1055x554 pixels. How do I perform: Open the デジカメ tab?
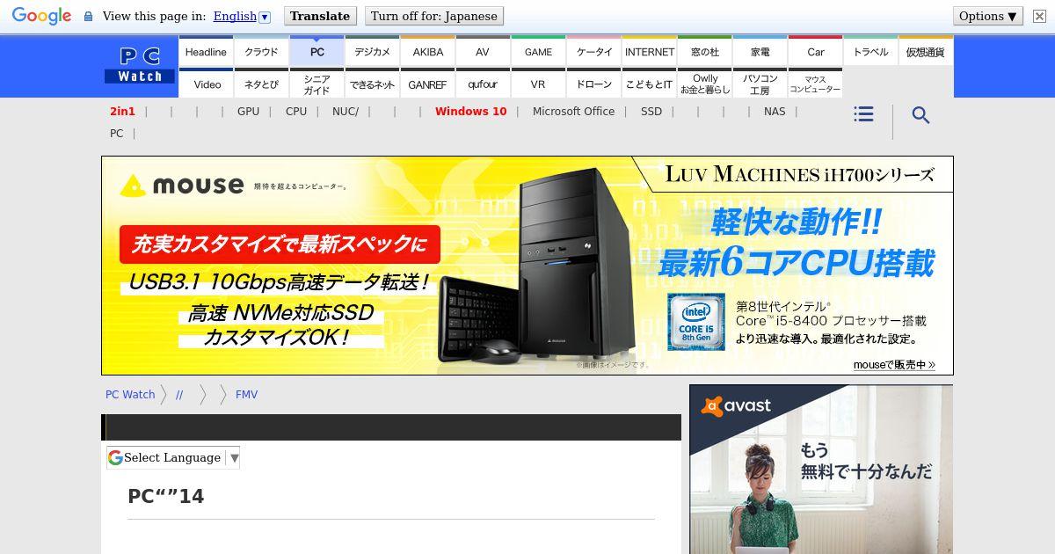372,51
